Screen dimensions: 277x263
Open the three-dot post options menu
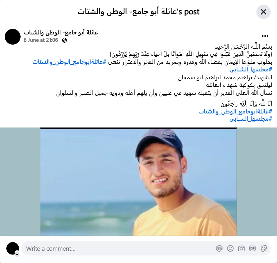(x=265, y=36)
